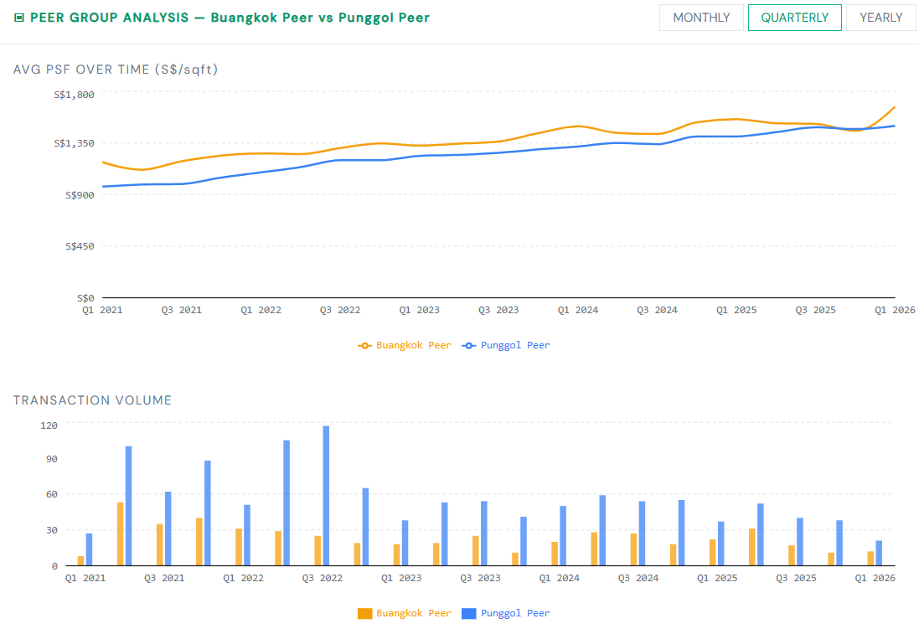Toggle Buangkok Peer series in PSF chart legend
Image resolution: width=919 pixels, height=634 pixels.
coord(413,345)
